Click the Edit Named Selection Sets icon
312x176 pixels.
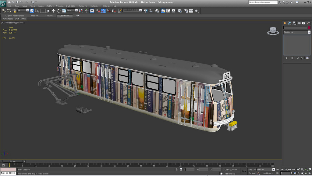[119, 11]
